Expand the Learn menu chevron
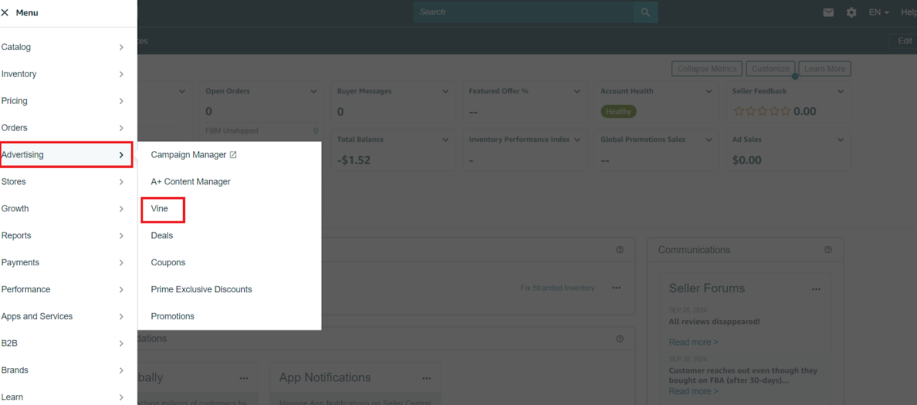917x405 pixels. tap(121, 397)
